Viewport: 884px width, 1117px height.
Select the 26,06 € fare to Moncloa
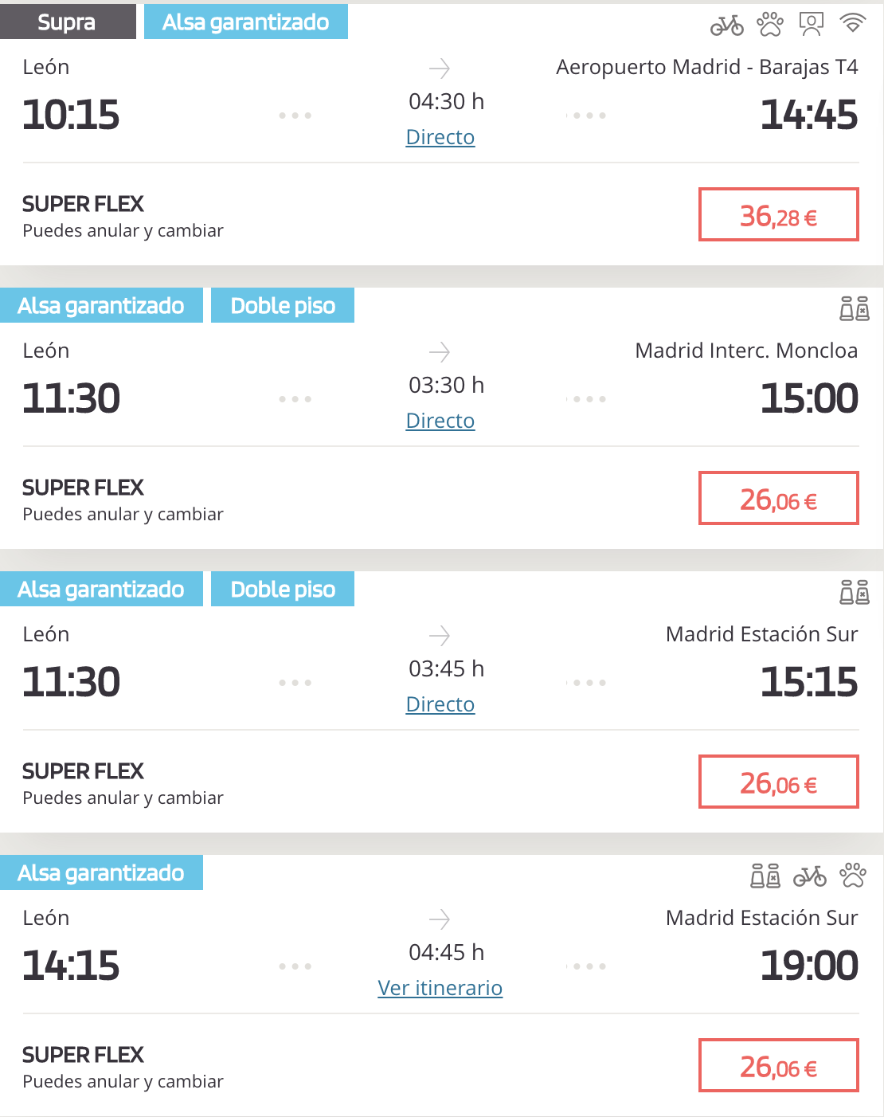(778, 499)
